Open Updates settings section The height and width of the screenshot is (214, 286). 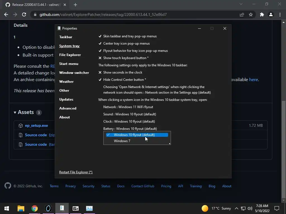[66, 99]
